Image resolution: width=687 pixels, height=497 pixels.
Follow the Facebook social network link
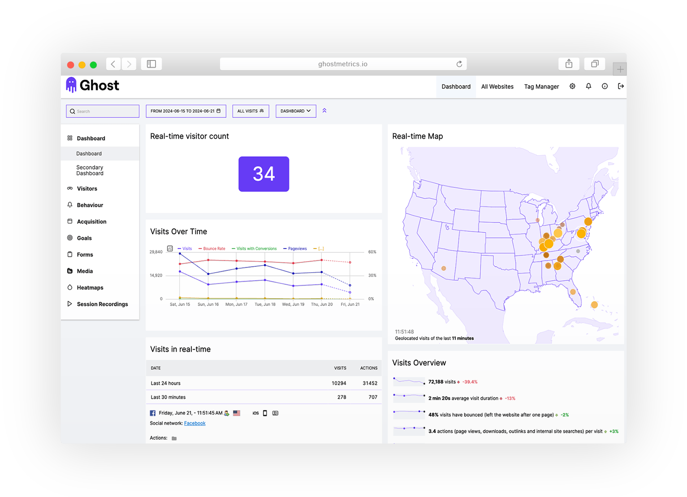(194, 423)
